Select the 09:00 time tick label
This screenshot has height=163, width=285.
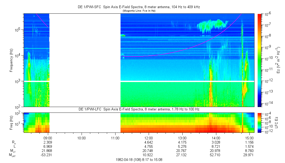pyautogui.click(x=48, y=137)
